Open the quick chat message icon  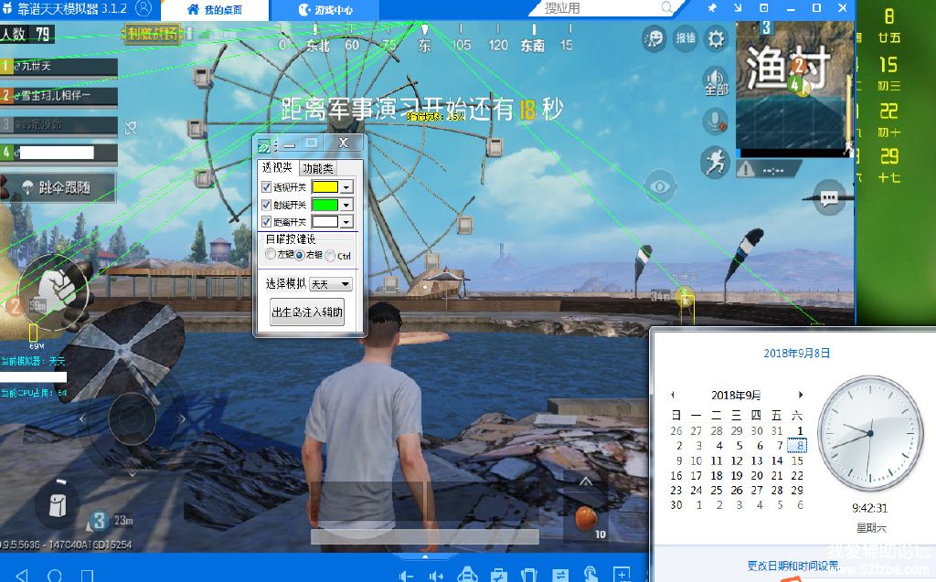pos(829,198)
